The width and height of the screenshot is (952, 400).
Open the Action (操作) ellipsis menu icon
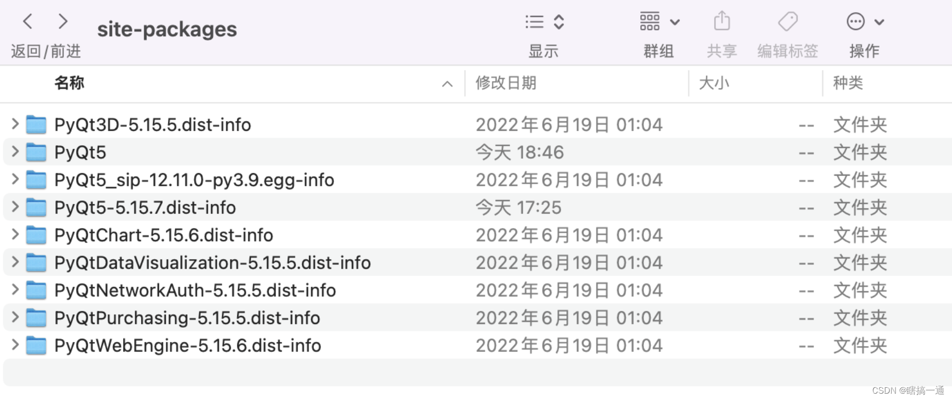[855, 21]
